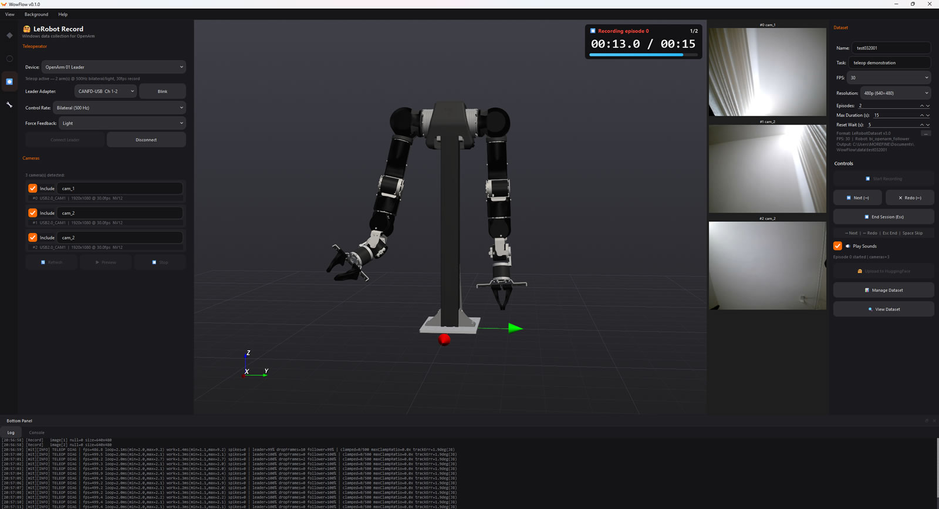
Task: Expand the Force Feedback dropdown
Action: pyautogui.click(x=122, y=123)
